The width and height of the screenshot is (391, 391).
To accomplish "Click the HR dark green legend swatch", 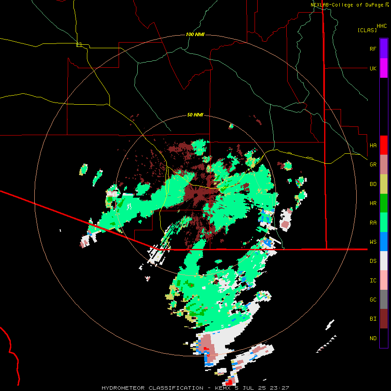I will (384, 203).
